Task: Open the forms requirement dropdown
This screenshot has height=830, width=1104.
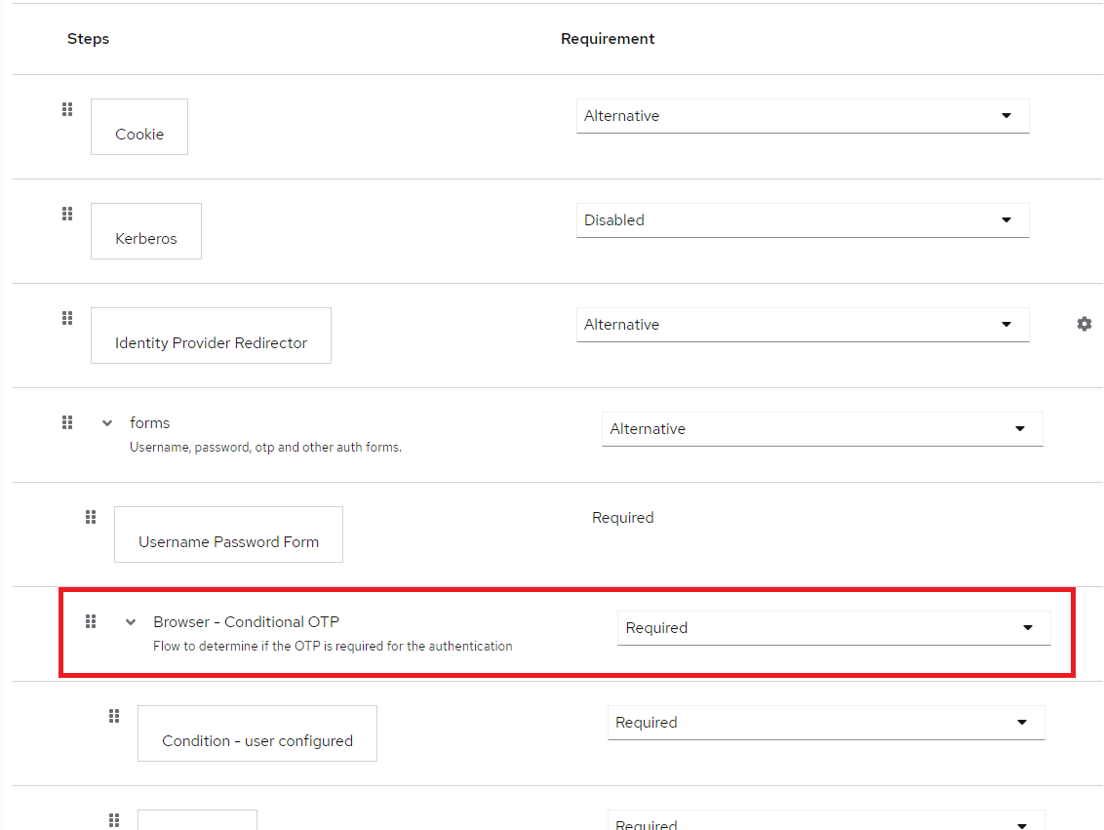Action: tap(822, 428)
